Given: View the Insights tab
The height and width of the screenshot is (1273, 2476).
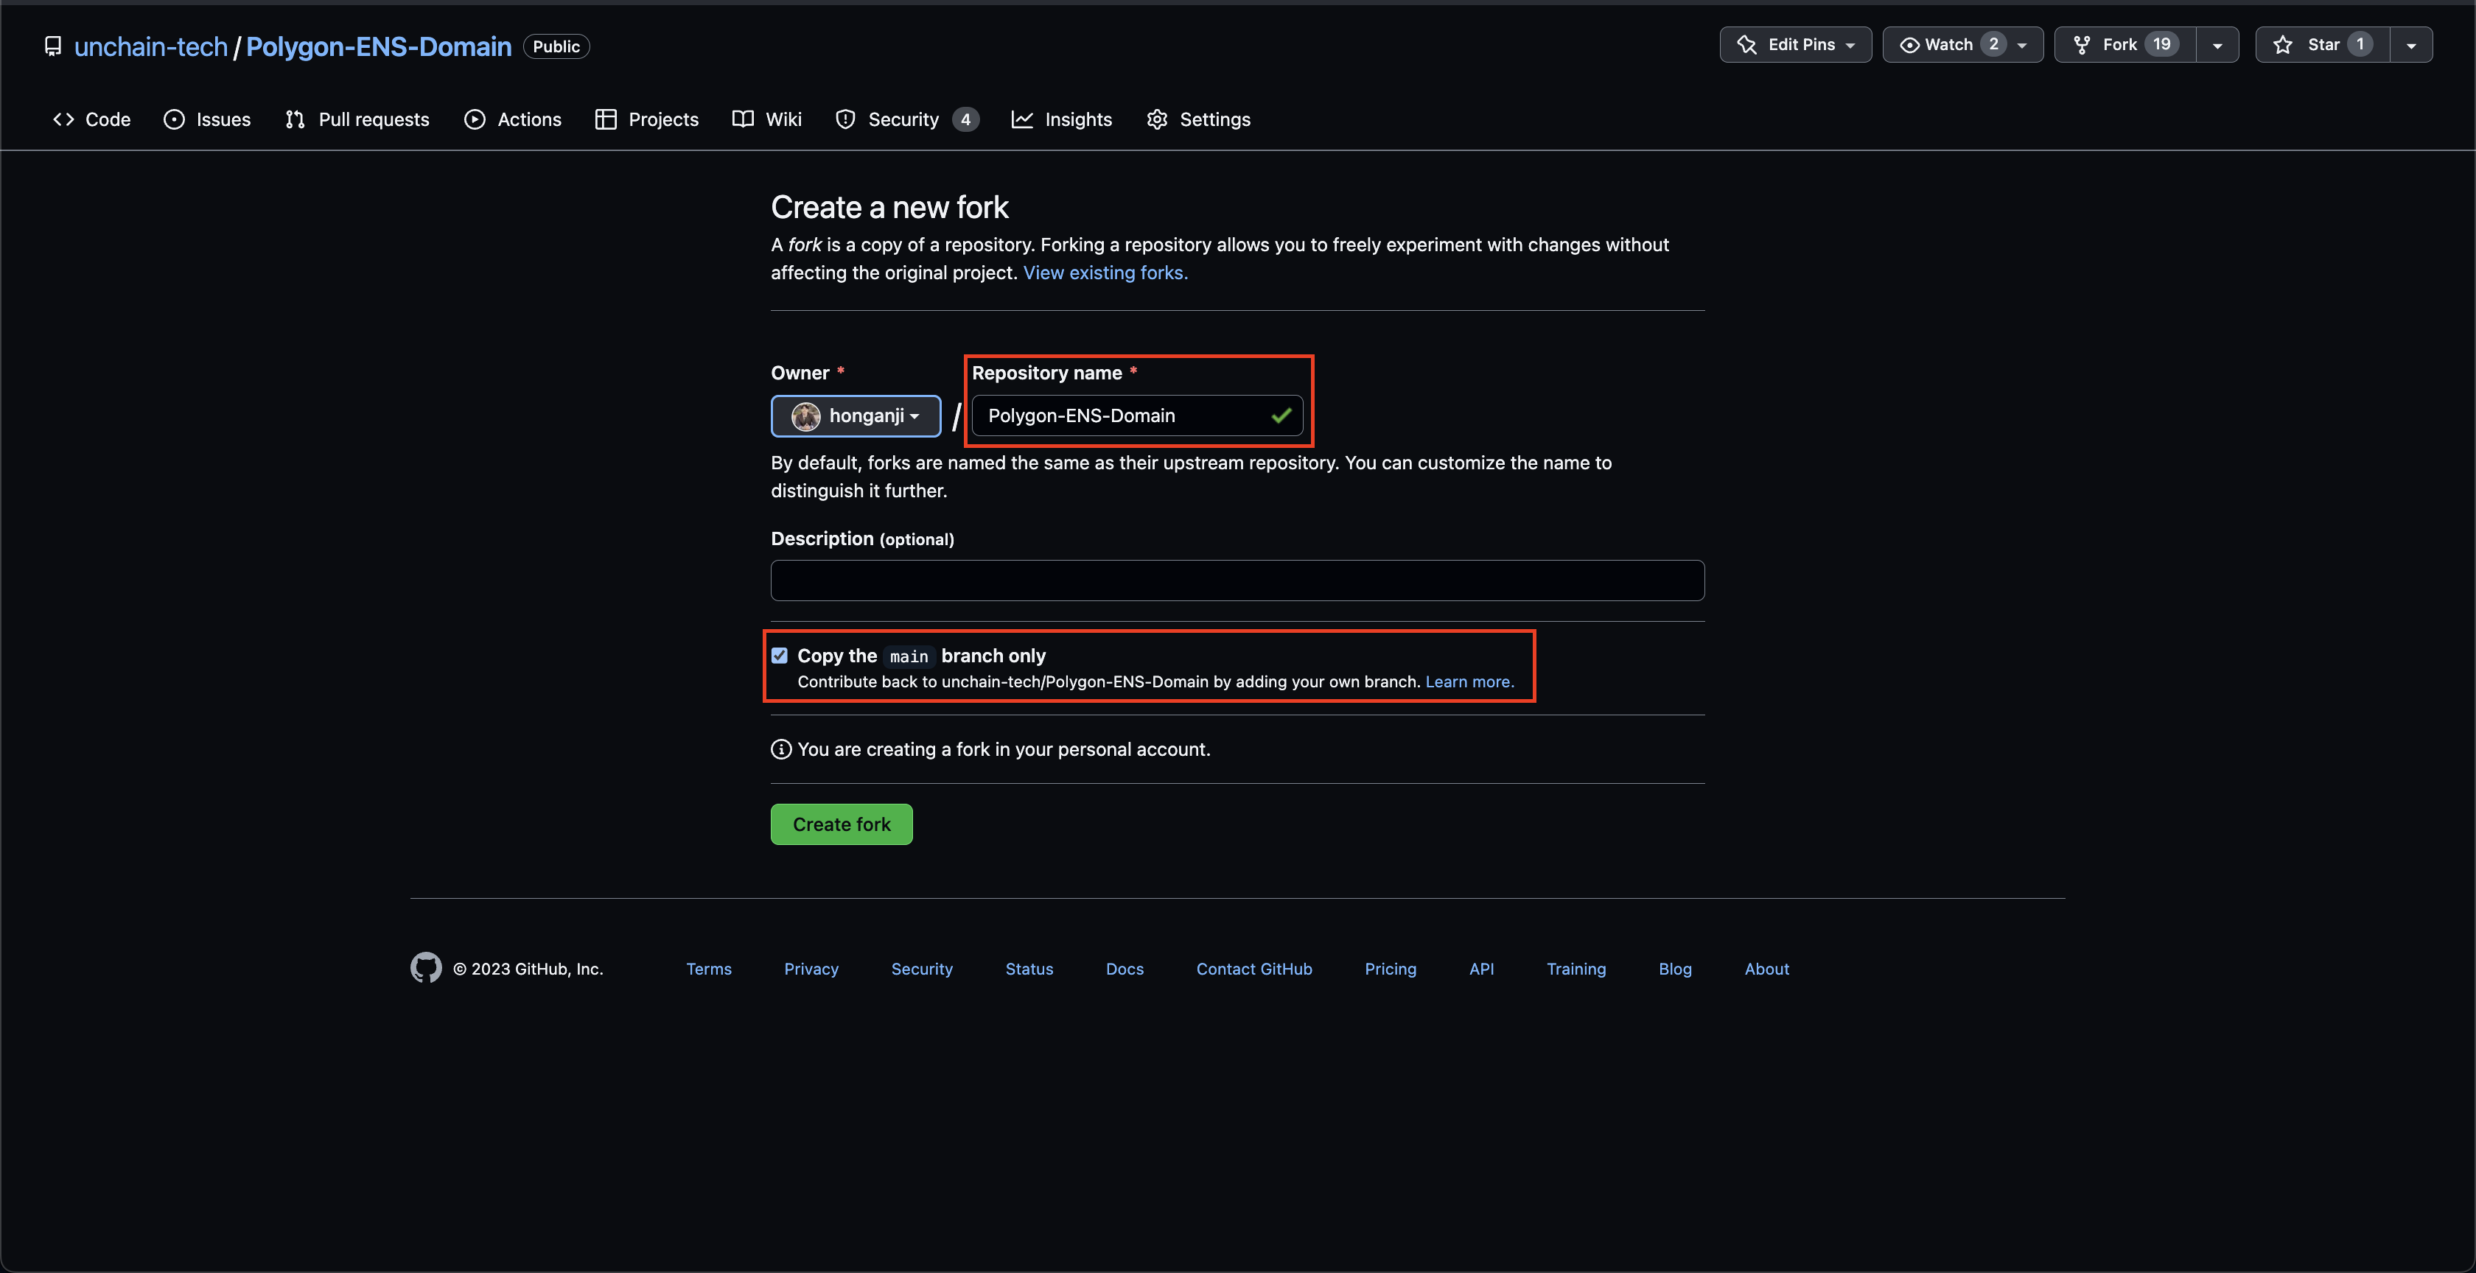Looking at the screenshot, I should [x=1062, y=119].
